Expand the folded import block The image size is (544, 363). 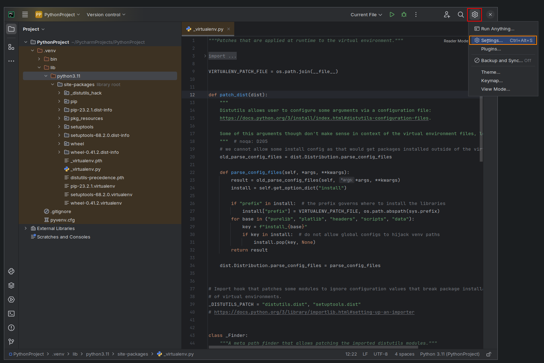(205, 56)
